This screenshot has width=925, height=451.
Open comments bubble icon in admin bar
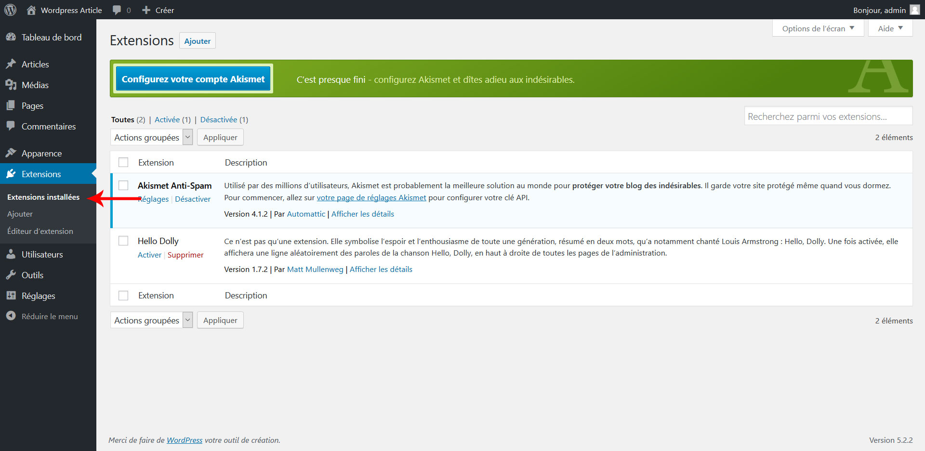coord(117,10)
